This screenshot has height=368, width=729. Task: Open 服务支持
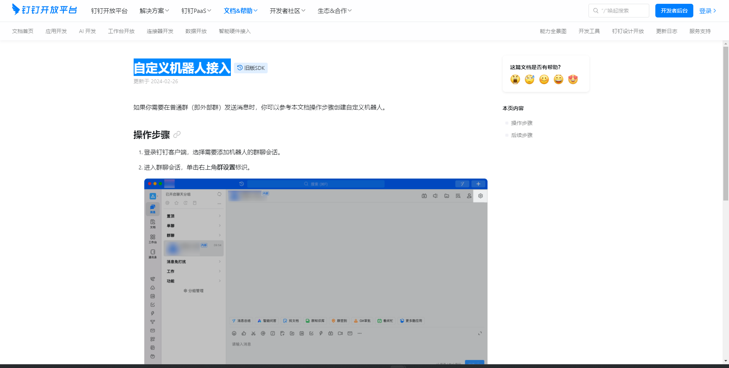pyautogui.click(x=700, y=31)
